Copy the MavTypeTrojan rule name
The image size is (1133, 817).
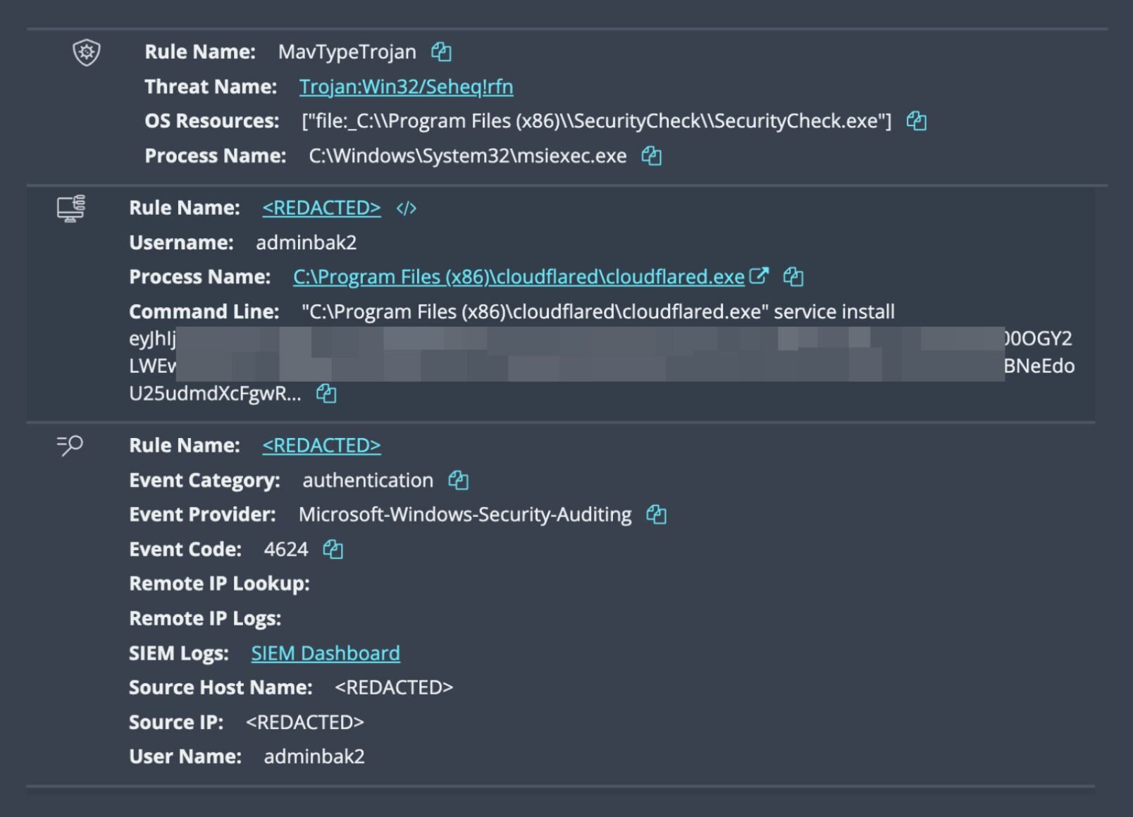pyautogui.click(x=441, y=51)
